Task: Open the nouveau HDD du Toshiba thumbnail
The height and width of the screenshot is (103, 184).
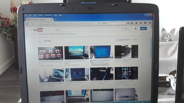Action: click(x=102, y=74)
